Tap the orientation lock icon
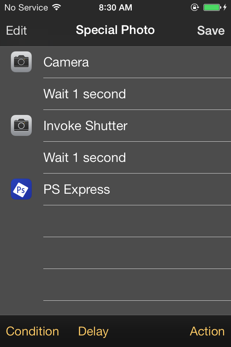The height and width of the screenshot is (347, 231). click(194, 7)
